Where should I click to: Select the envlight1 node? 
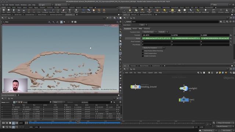tap(184, 88)
